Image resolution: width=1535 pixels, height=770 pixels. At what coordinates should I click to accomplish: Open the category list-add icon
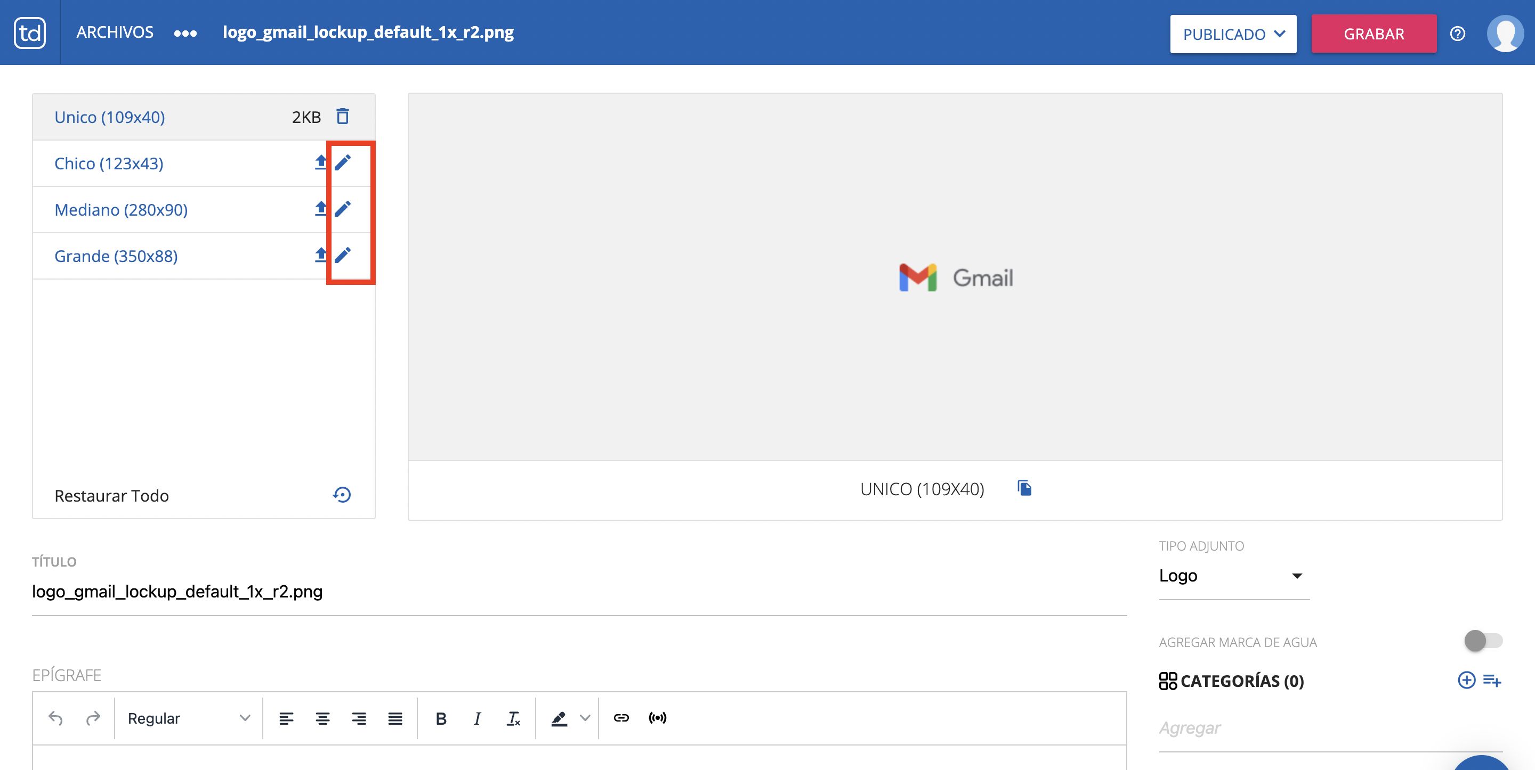point(1492,680)
